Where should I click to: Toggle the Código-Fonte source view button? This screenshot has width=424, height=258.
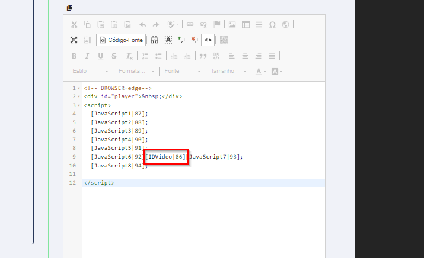[121, 40]
